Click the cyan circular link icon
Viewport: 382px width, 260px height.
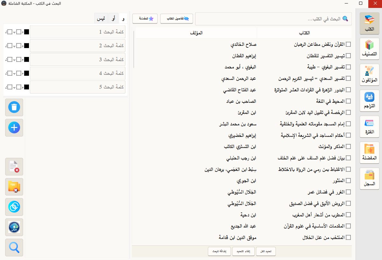(14, 207)
